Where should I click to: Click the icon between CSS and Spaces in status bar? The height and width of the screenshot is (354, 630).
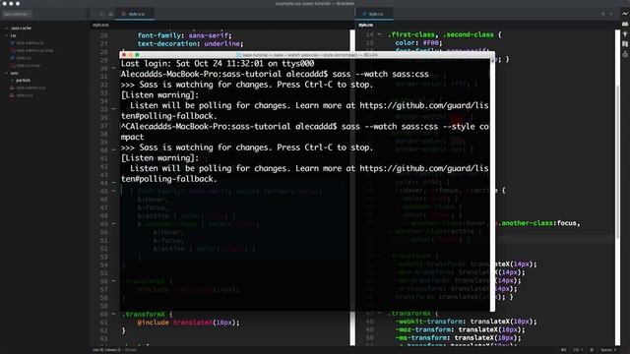pos(592,350)
